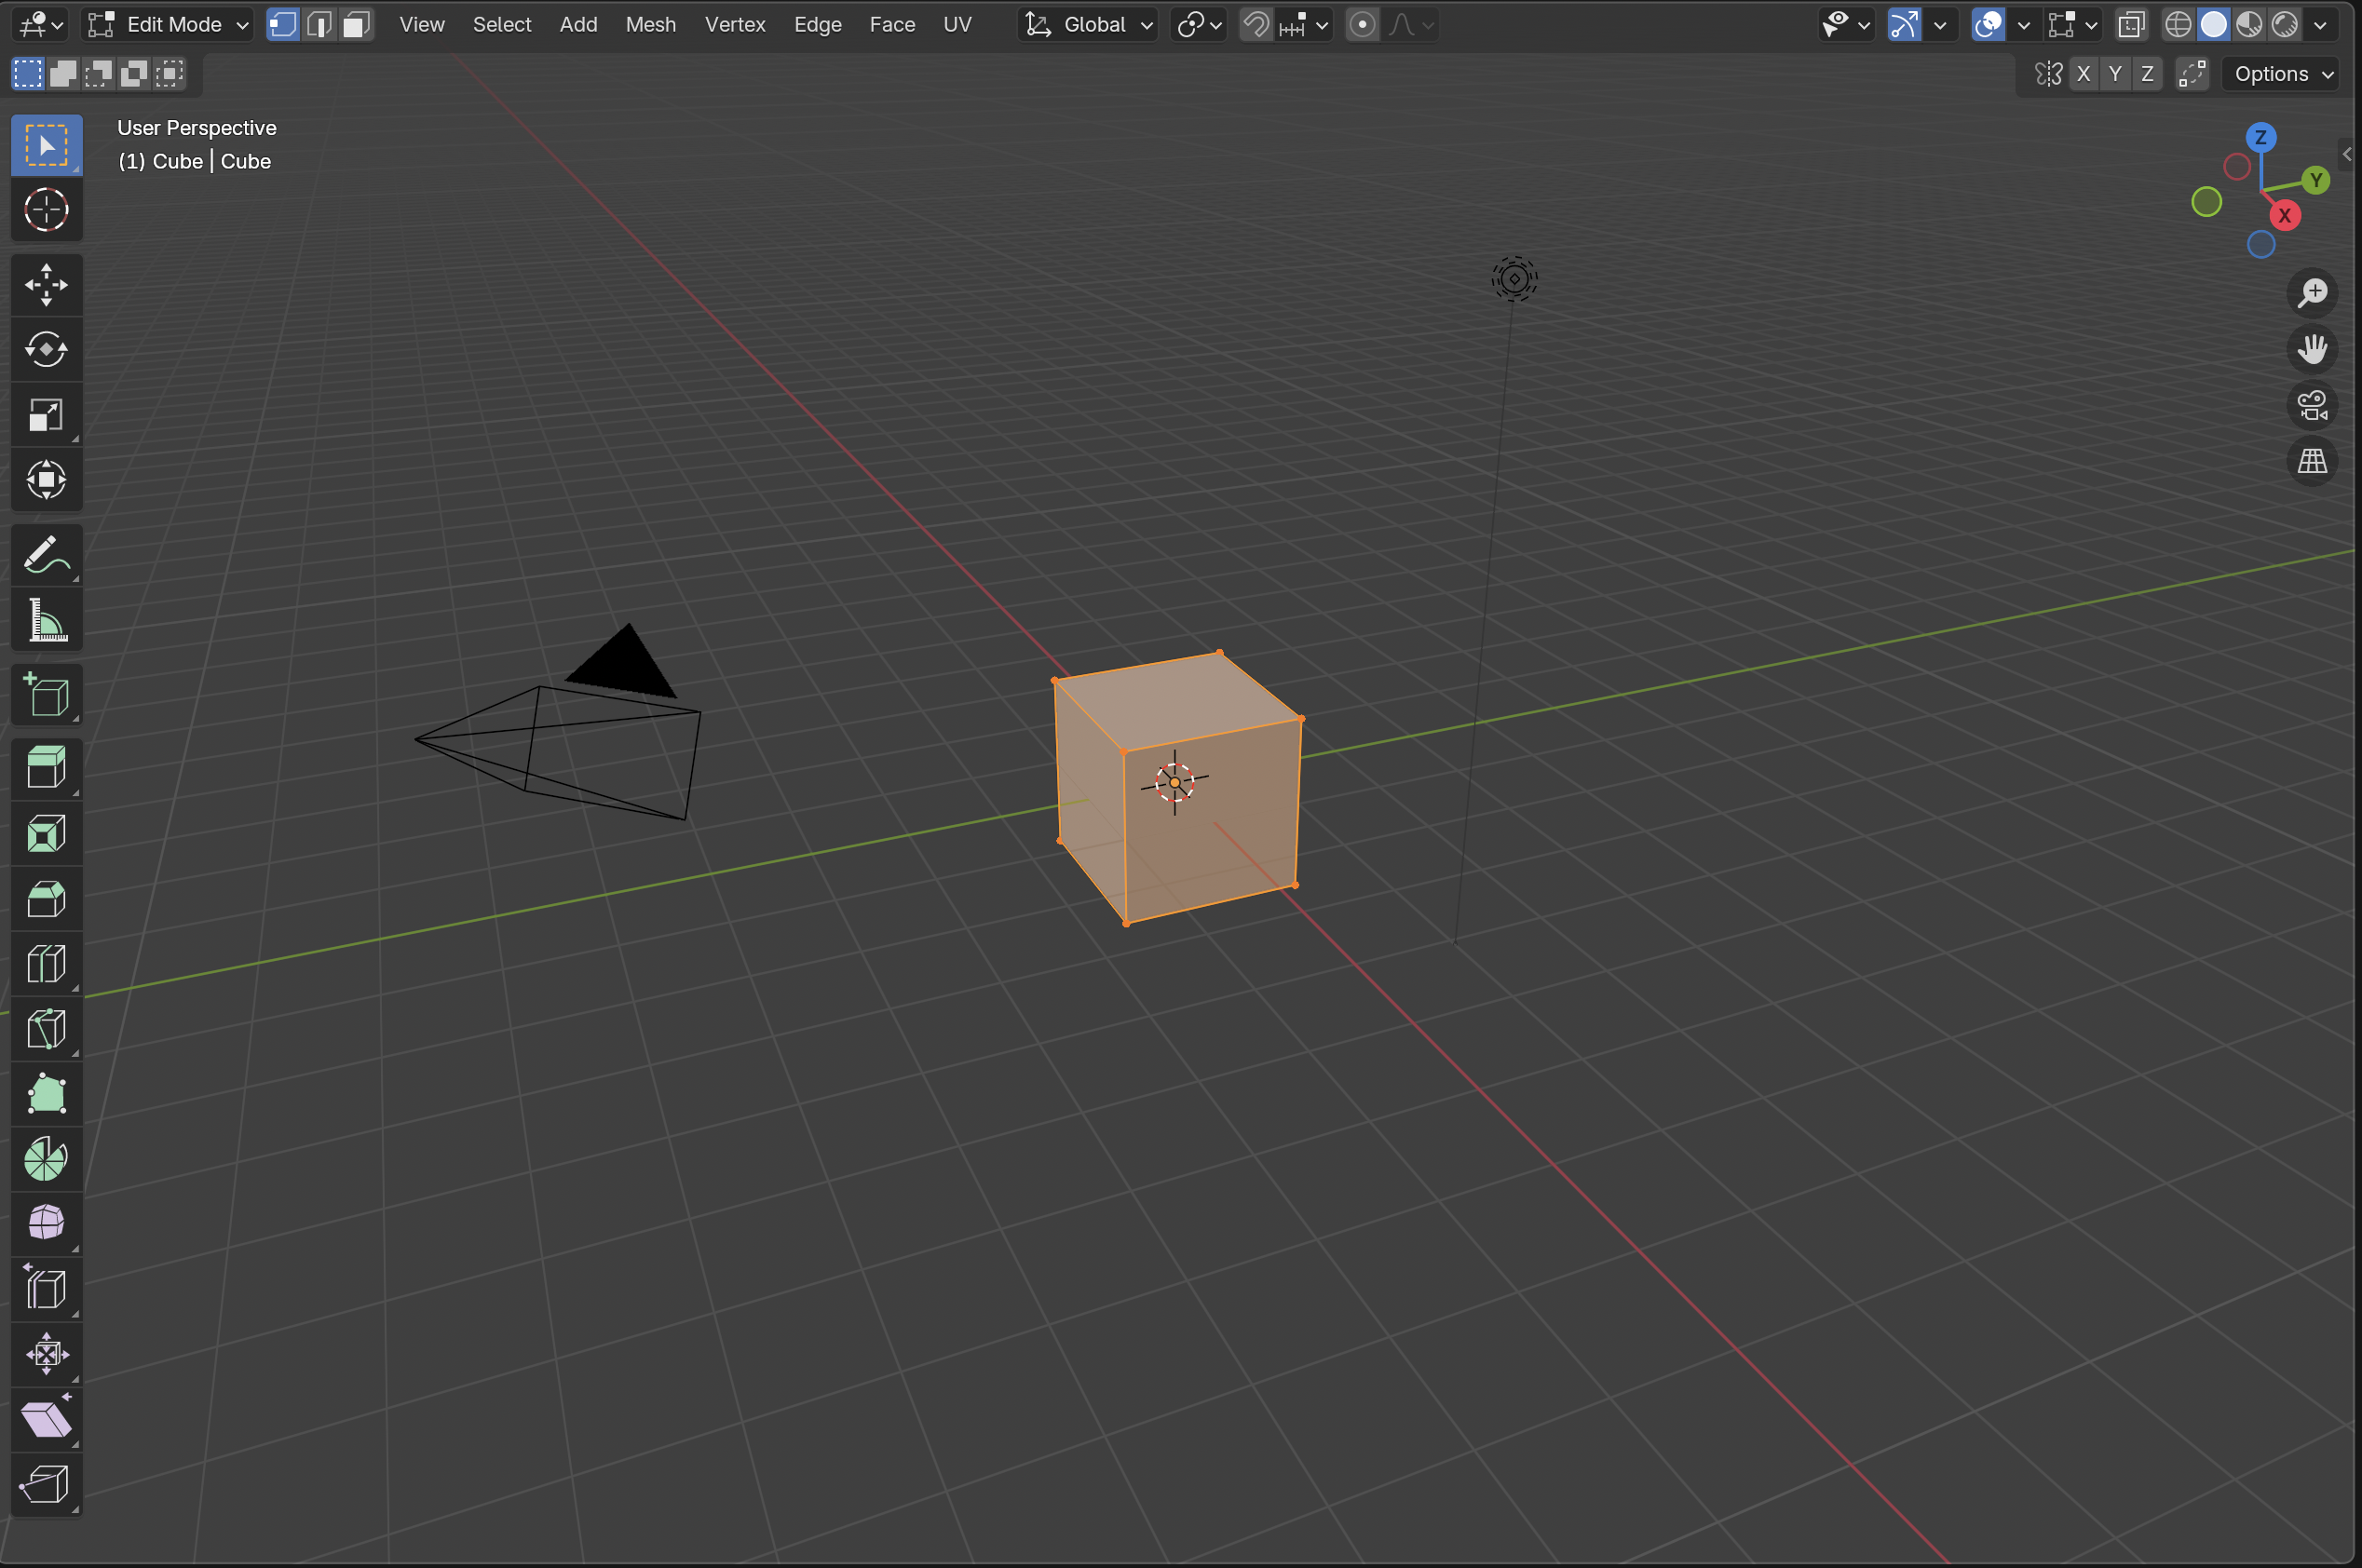2362x1568 pixels.
Task: Select the Rotate tool
Action: click(x=46, y=350)
